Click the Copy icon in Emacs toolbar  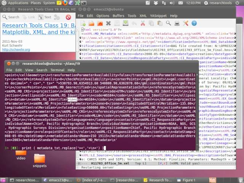pos(151,23)
